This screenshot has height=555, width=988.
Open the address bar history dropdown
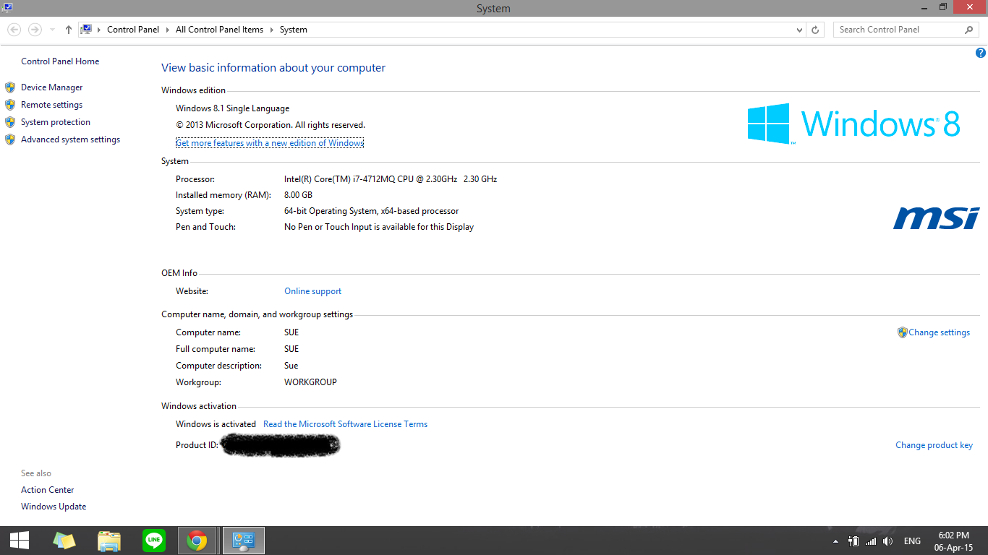[799, 30]
